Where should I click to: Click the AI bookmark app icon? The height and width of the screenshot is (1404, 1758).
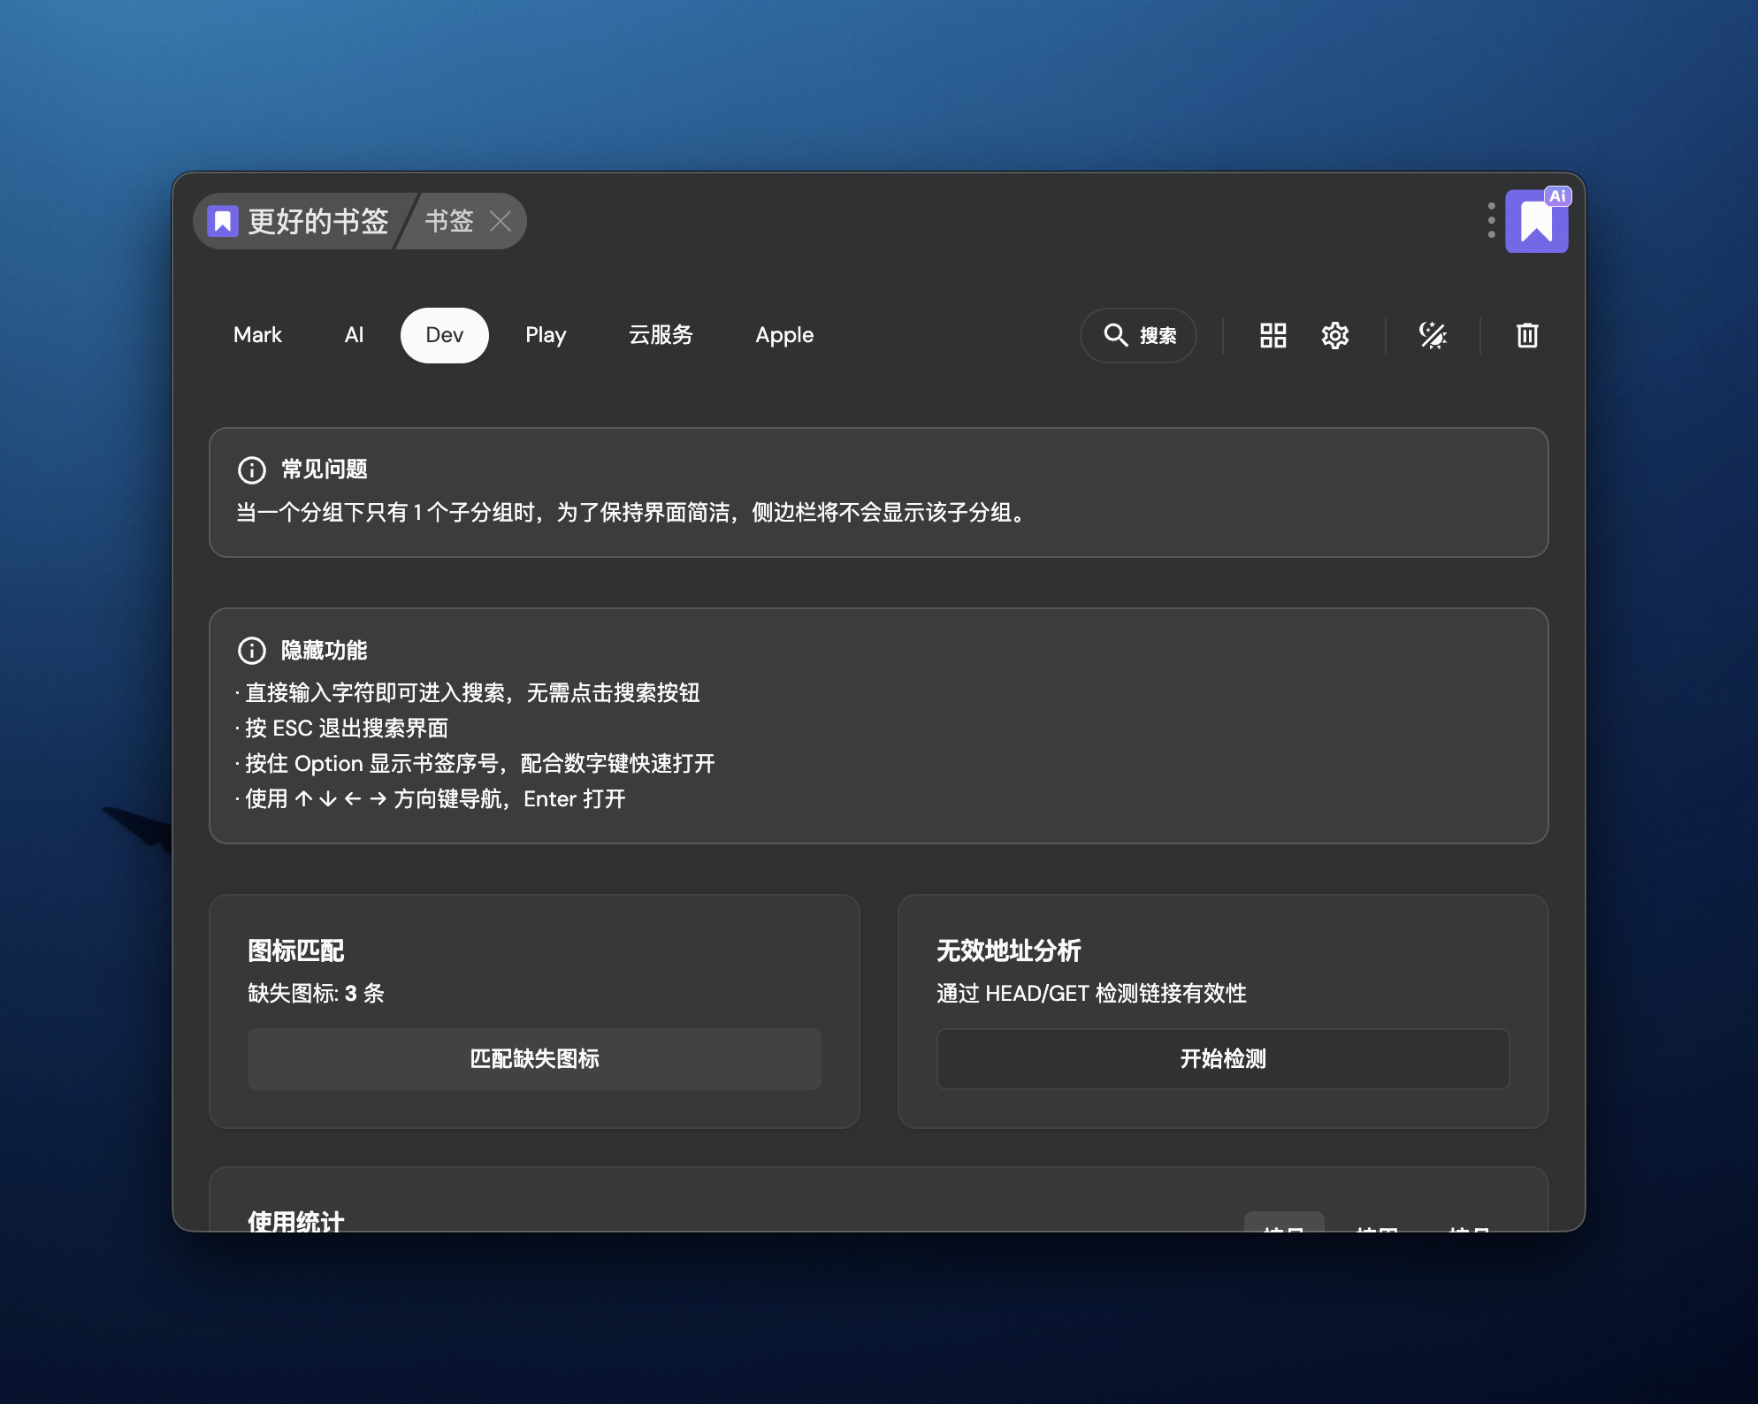point(1537,221)
